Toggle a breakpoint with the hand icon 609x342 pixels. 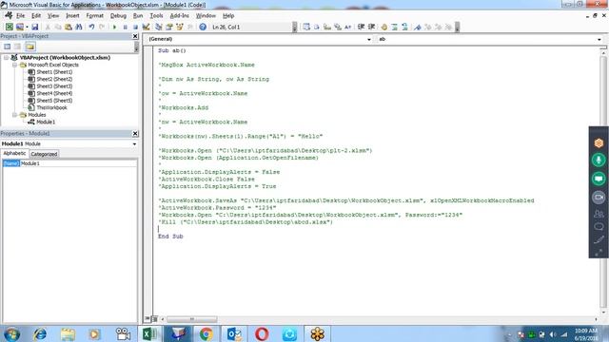pyautogui.click(x=384, y=27)
